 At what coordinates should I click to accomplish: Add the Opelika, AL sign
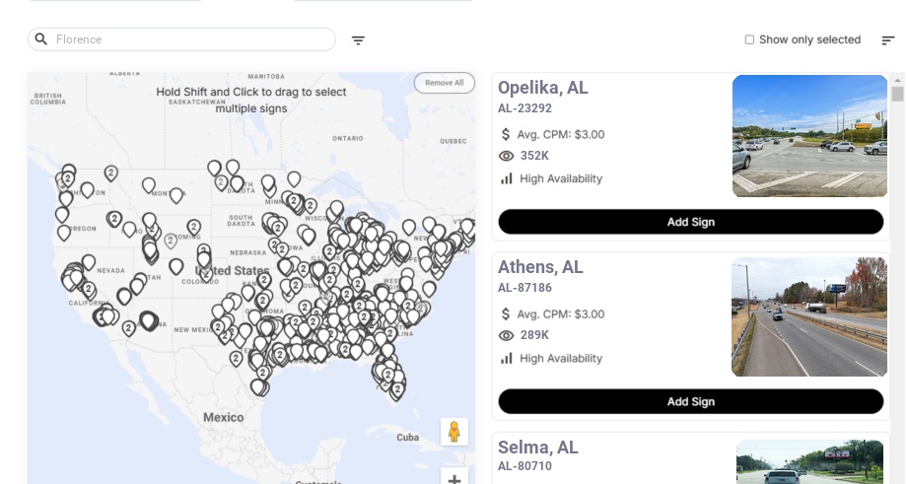pos(690,222)
